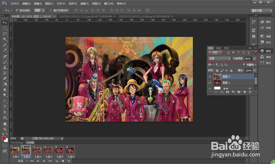Select the Path Selection tool

coord(5,112)
